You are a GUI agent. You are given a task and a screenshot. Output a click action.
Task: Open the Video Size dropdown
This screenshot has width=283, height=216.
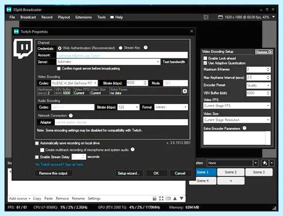(x=237, y=120)
